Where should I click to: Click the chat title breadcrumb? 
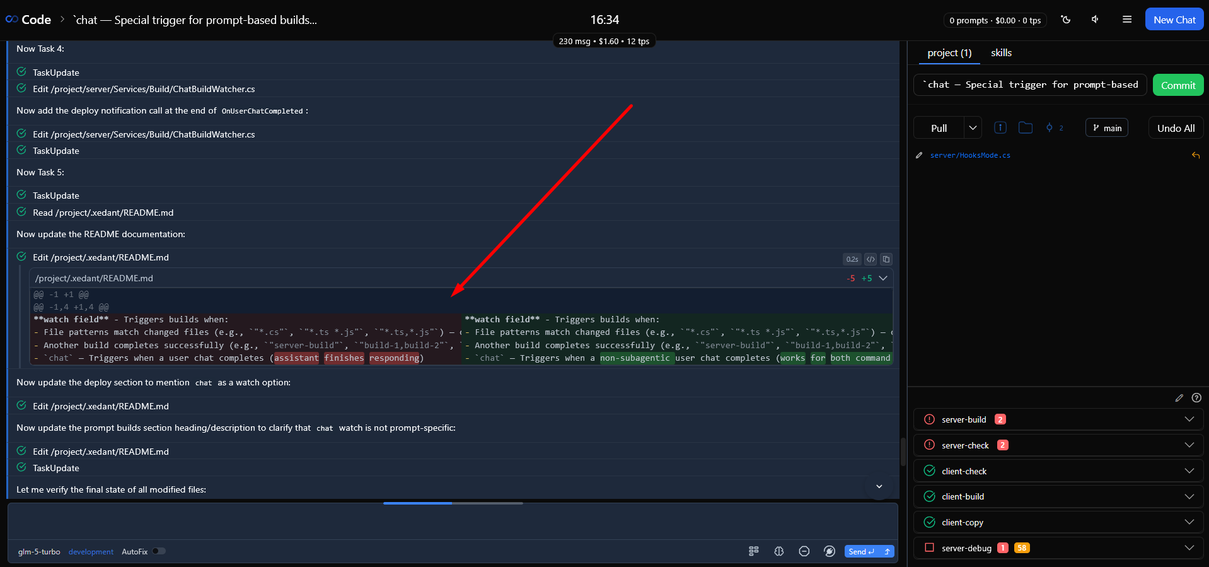[195, 20]
